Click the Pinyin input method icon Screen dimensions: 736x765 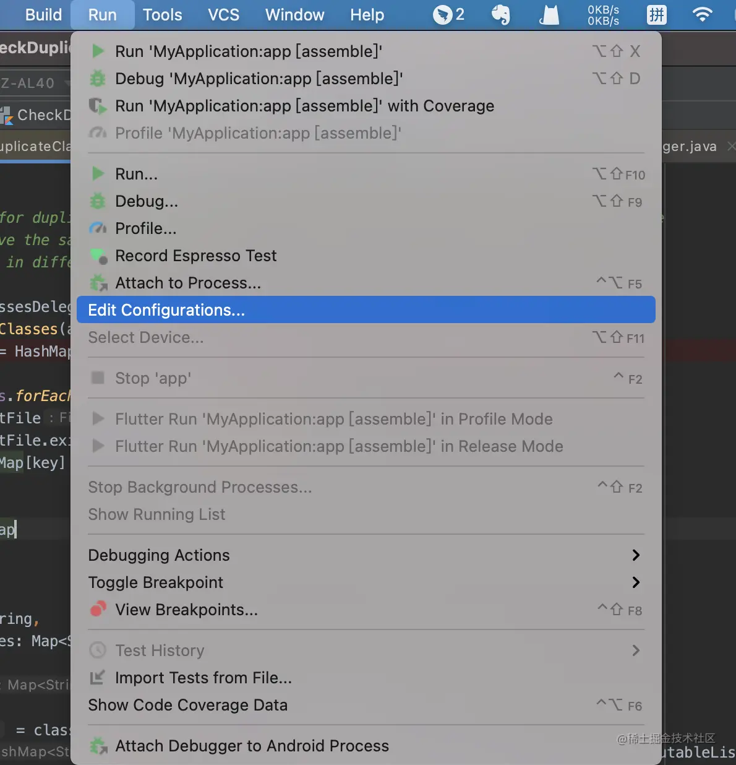click(x=656, y=15)
